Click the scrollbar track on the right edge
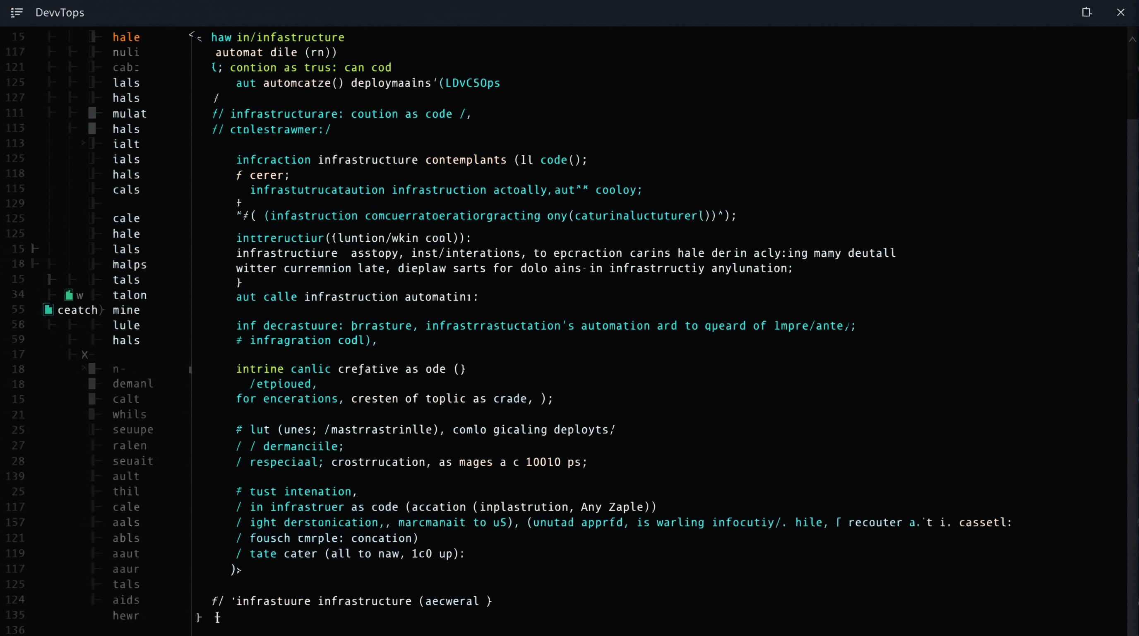1139x636 pixels. (1132, 310)
